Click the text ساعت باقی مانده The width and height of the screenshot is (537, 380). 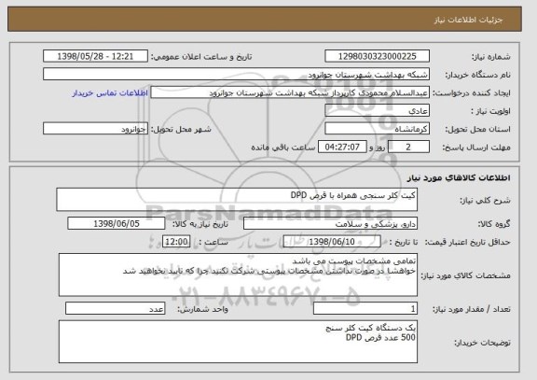282,148
